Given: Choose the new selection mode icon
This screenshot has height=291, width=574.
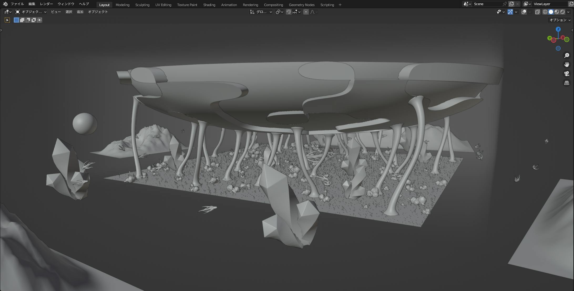Looking at the screenshot, I should 16,20.
